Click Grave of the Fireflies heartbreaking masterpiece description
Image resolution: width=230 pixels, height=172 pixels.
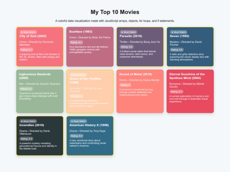89,103
